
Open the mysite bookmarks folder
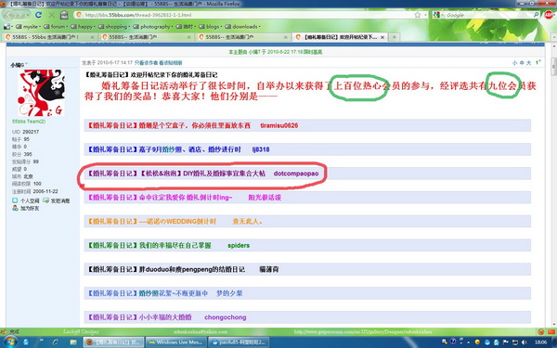28,27
